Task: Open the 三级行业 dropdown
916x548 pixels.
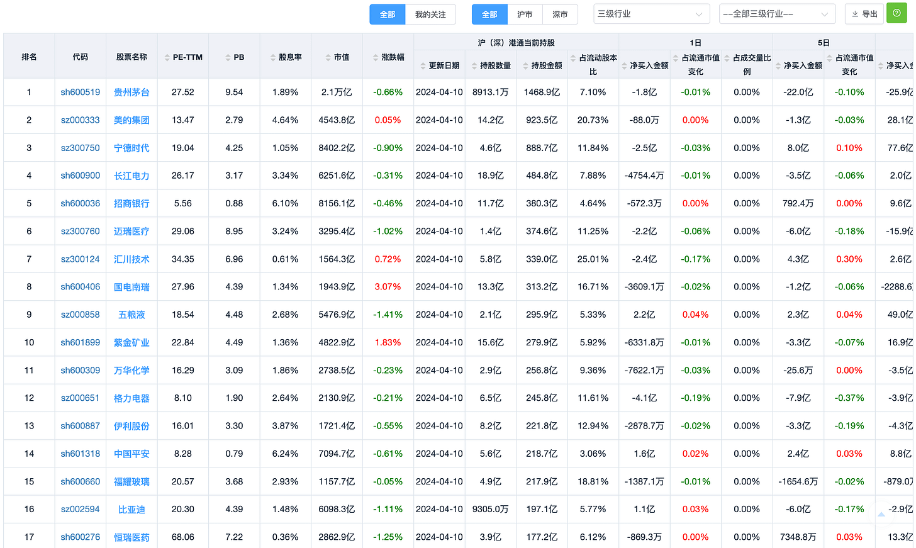Action: (652, 14)
